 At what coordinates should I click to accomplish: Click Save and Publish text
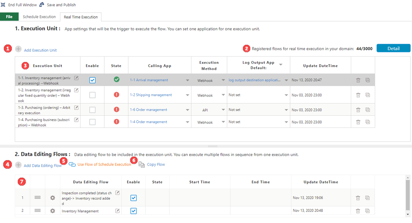coord(61,5)
